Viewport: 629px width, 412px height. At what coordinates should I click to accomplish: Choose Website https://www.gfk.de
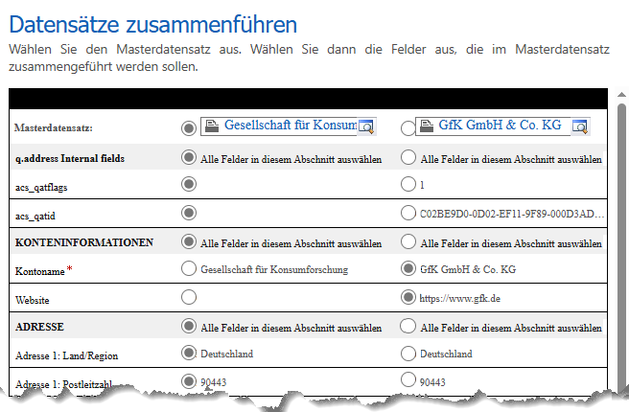(408, 298)
